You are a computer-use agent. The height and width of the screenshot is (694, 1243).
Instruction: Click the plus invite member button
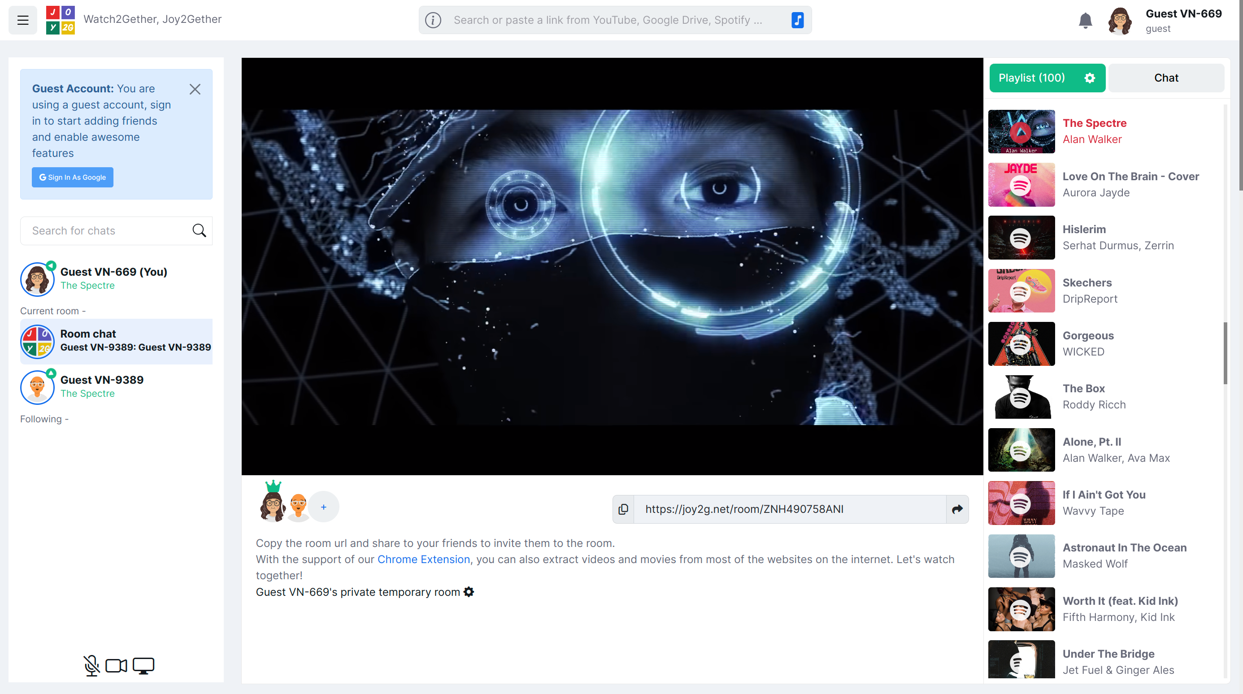(x=324, y=507)
